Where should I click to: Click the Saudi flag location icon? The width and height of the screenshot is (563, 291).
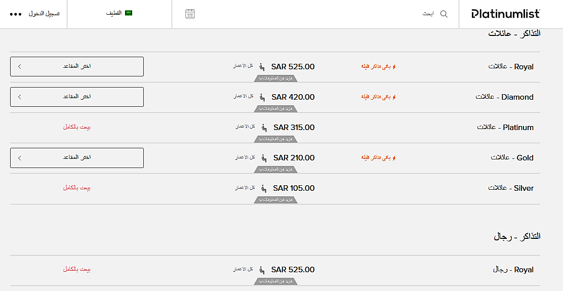click(x=129, y=13)
